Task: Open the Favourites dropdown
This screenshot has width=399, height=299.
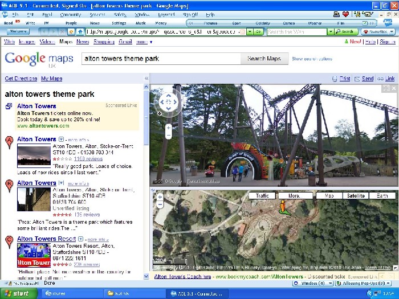Action: [x=392, y=32]
